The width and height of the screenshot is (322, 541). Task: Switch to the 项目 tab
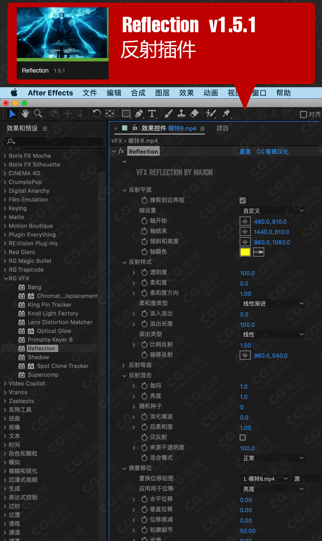(x=222, y=128)
